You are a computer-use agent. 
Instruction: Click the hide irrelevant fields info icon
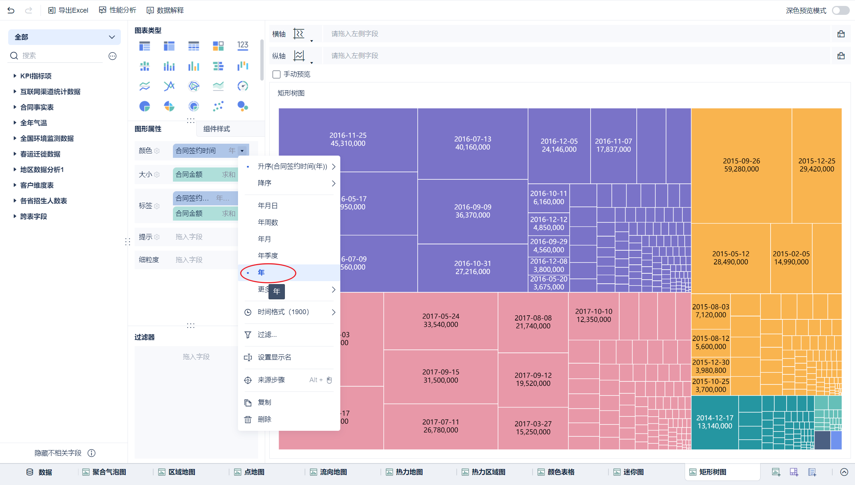(x=91, y=453)
